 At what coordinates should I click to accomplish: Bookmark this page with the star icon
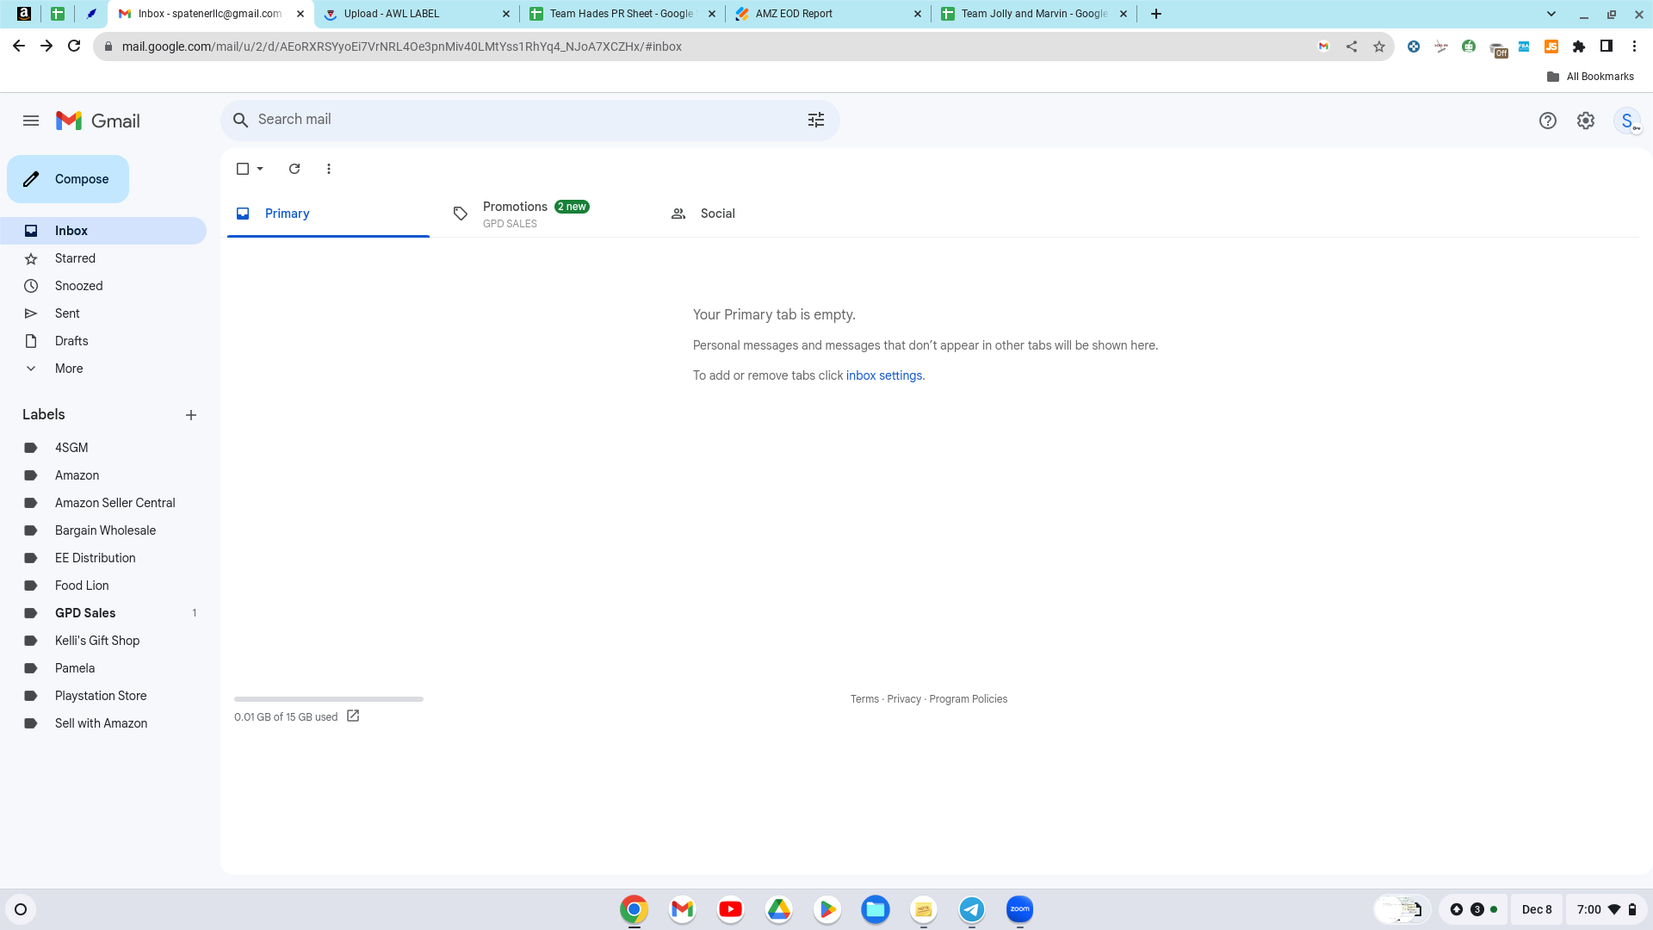[1379, 46]
